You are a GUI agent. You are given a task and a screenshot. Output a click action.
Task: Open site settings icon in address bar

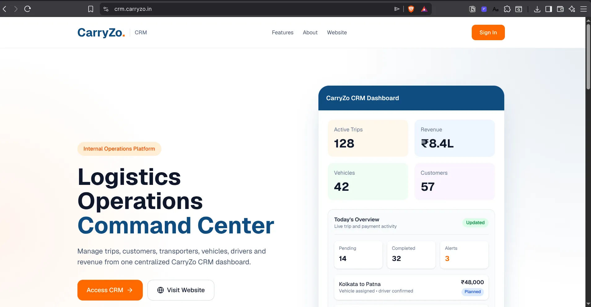106,9
